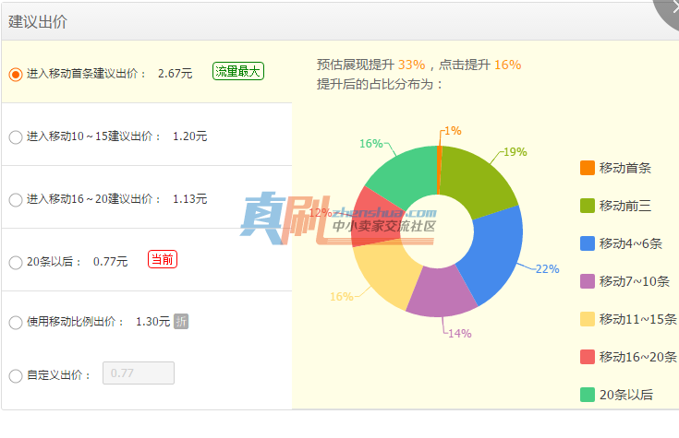Click the orange 33% impression increase value
Screen dimensions: 679x438
[411, 65]
